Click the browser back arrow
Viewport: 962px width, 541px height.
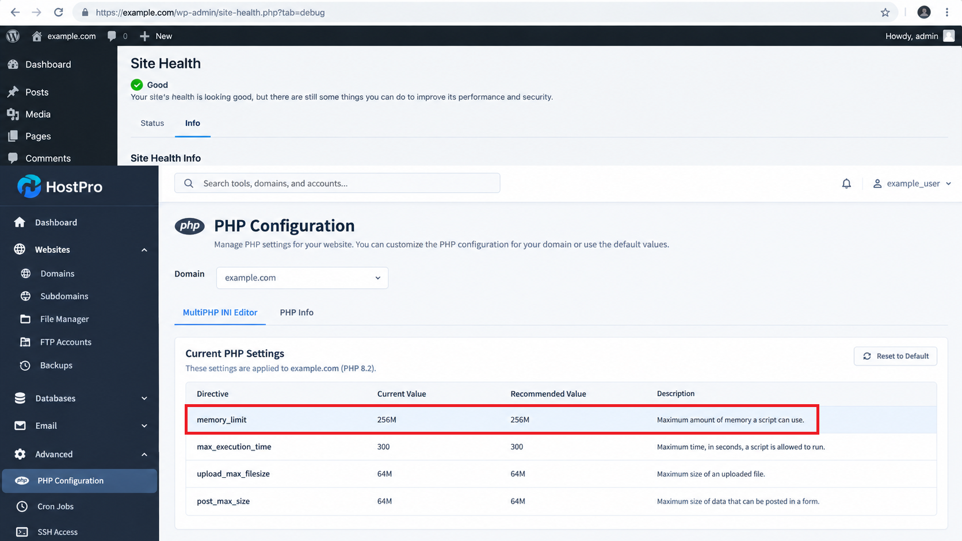[16, 12]
